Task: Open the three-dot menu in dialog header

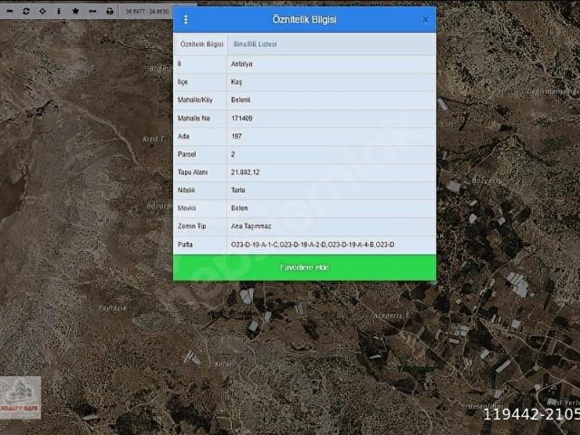Action: tap(186, 20)
